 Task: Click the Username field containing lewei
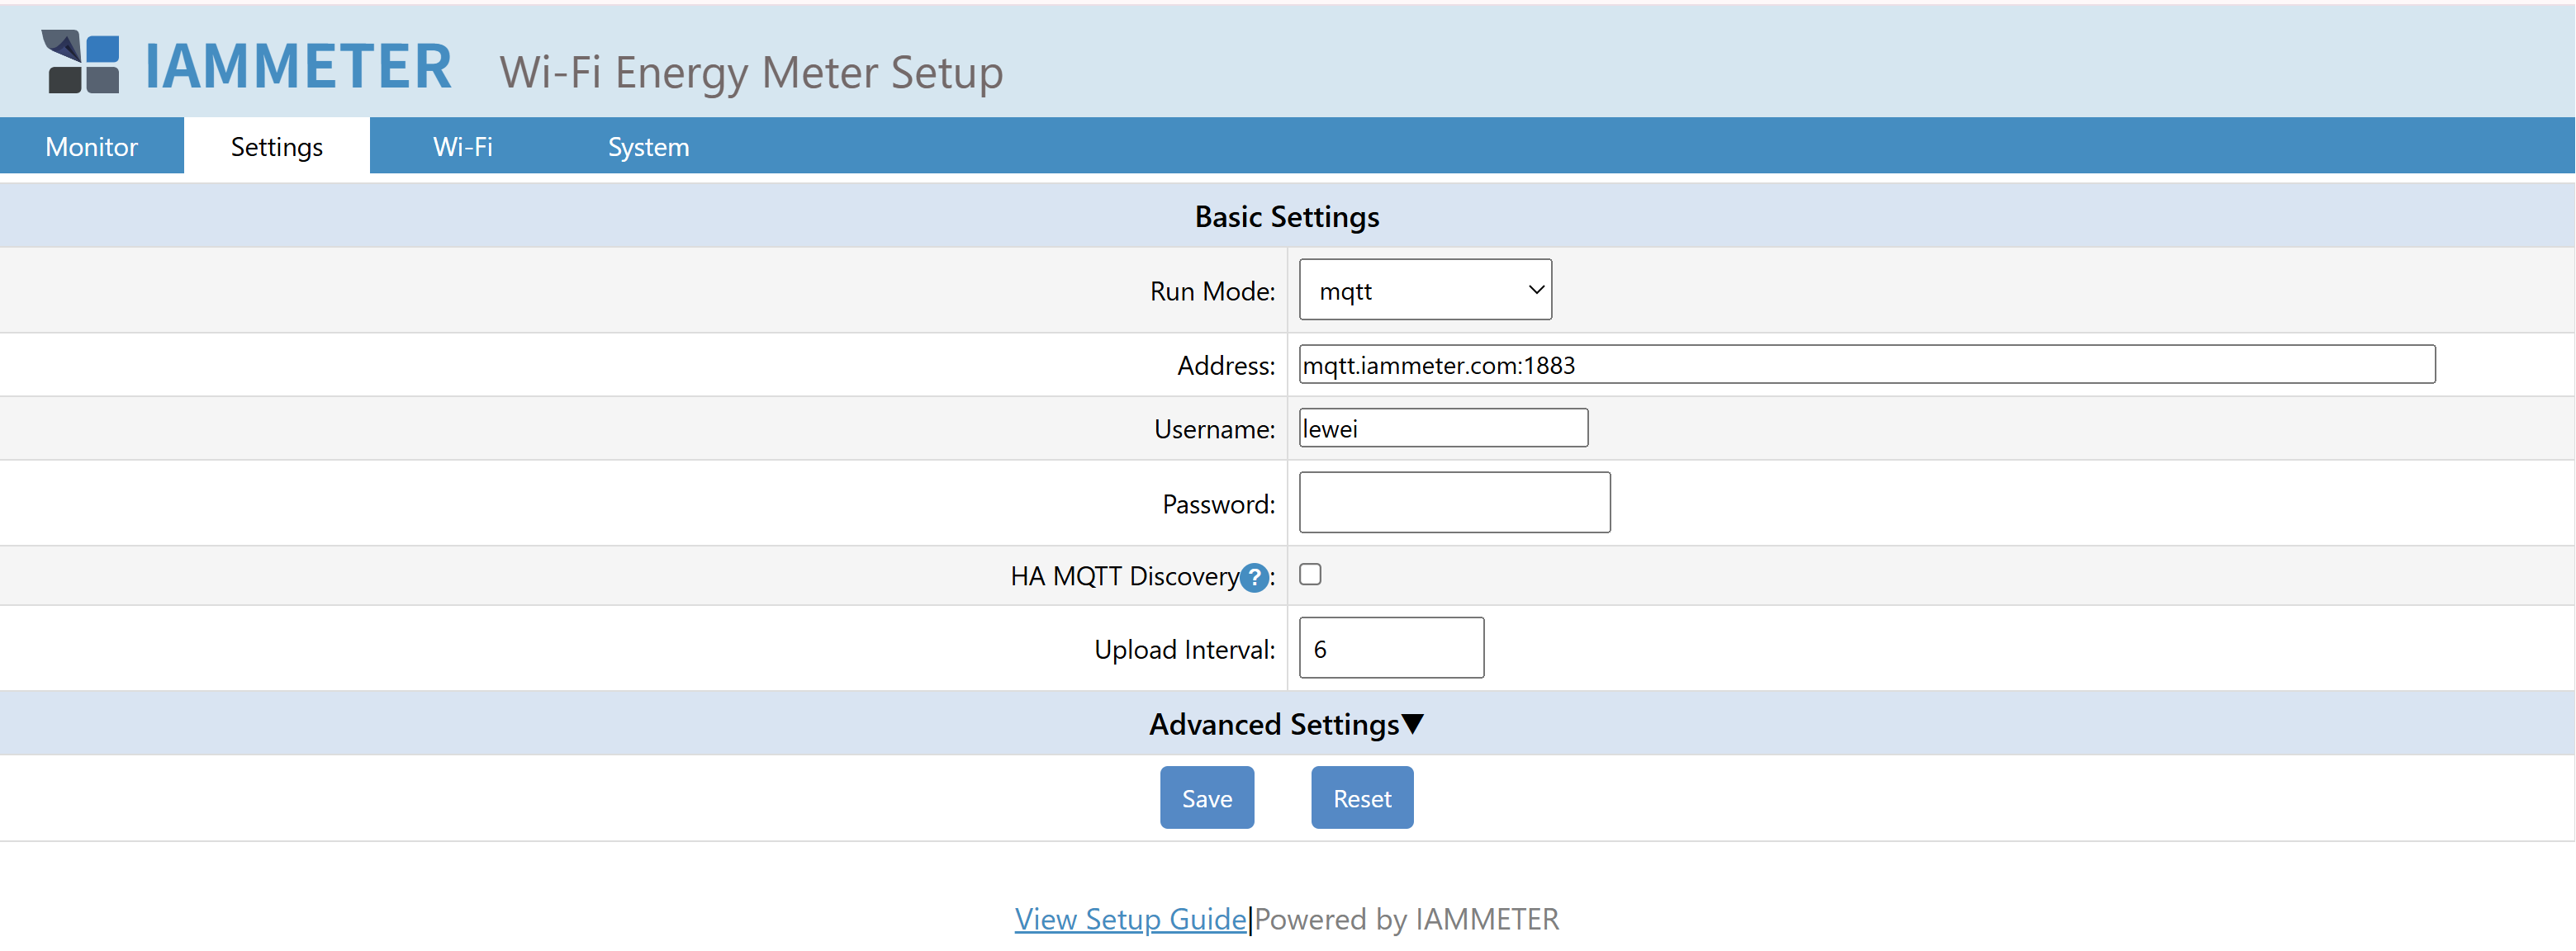[x=1442, y=427]
